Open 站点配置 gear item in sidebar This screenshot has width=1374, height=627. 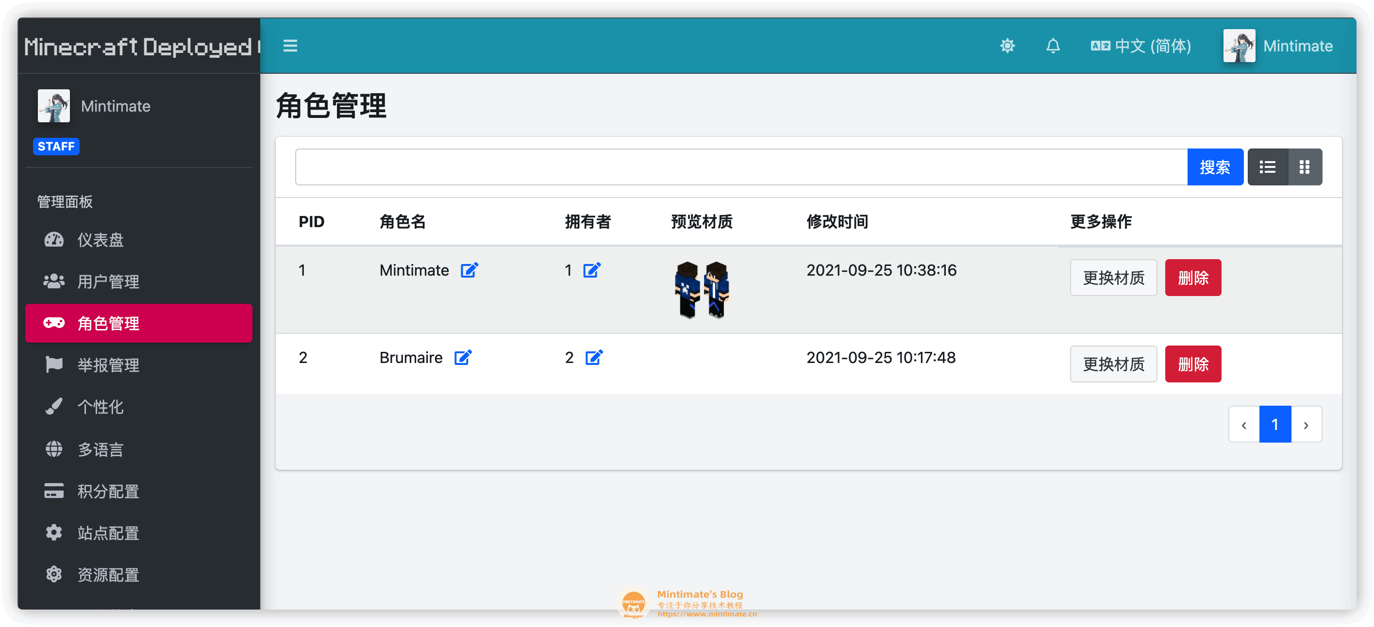pos(108,533)
